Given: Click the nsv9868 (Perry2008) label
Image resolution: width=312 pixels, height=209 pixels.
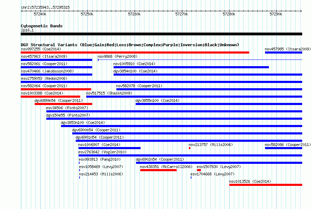Looking at the screenshot, I should pos(117,56).
